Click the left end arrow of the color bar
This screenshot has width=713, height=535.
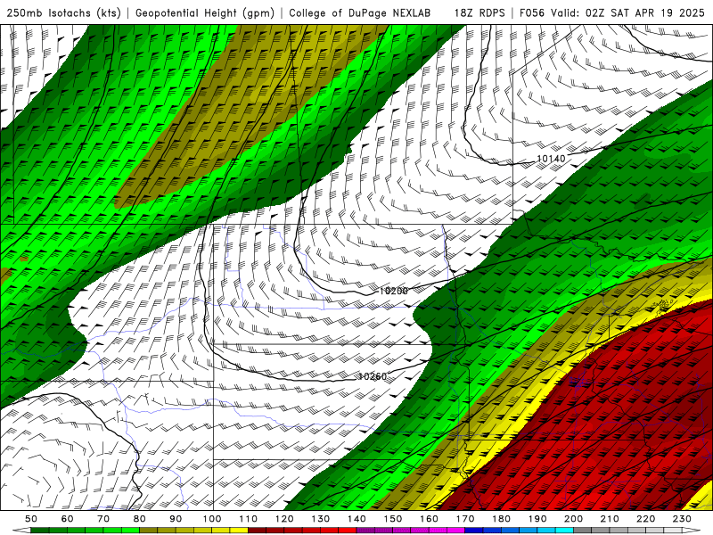point(20,531)
